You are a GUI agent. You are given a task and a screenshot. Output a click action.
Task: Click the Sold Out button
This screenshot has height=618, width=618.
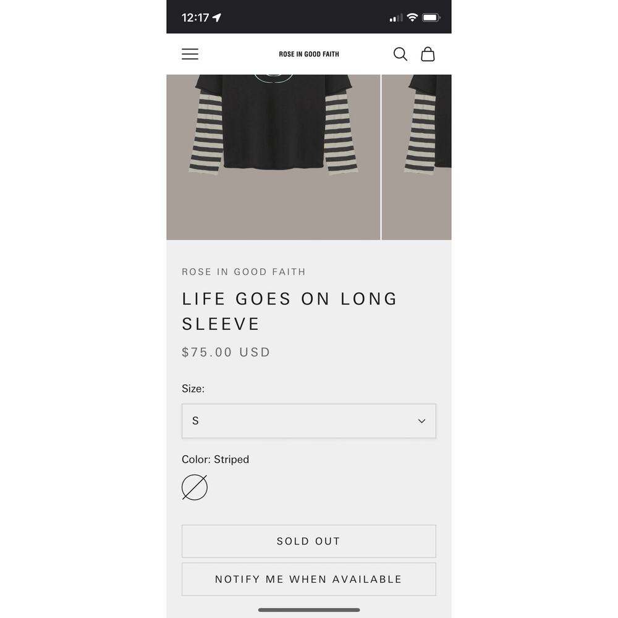point(308,541)
